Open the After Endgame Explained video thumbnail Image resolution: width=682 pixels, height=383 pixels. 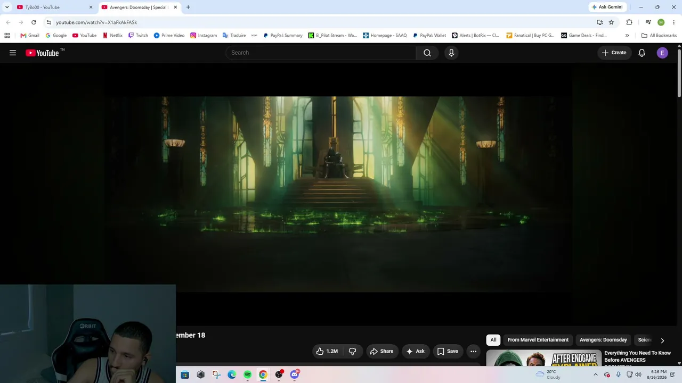[543, 357]
